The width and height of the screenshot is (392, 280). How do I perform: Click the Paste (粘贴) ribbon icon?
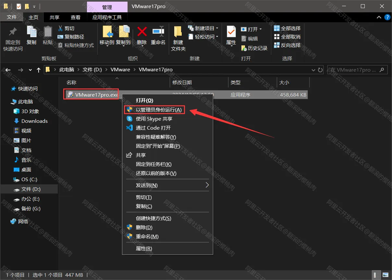click(x=48, y=32)
